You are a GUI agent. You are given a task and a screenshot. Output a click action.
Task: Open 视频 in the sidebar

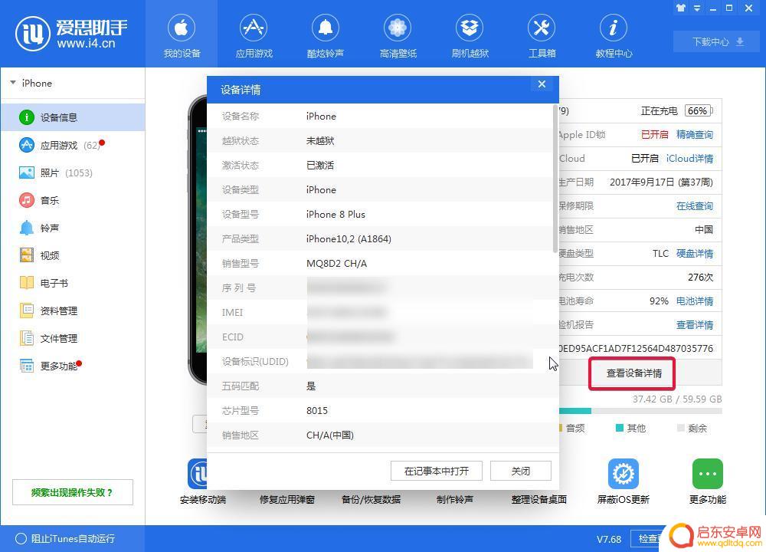point(73,255)
